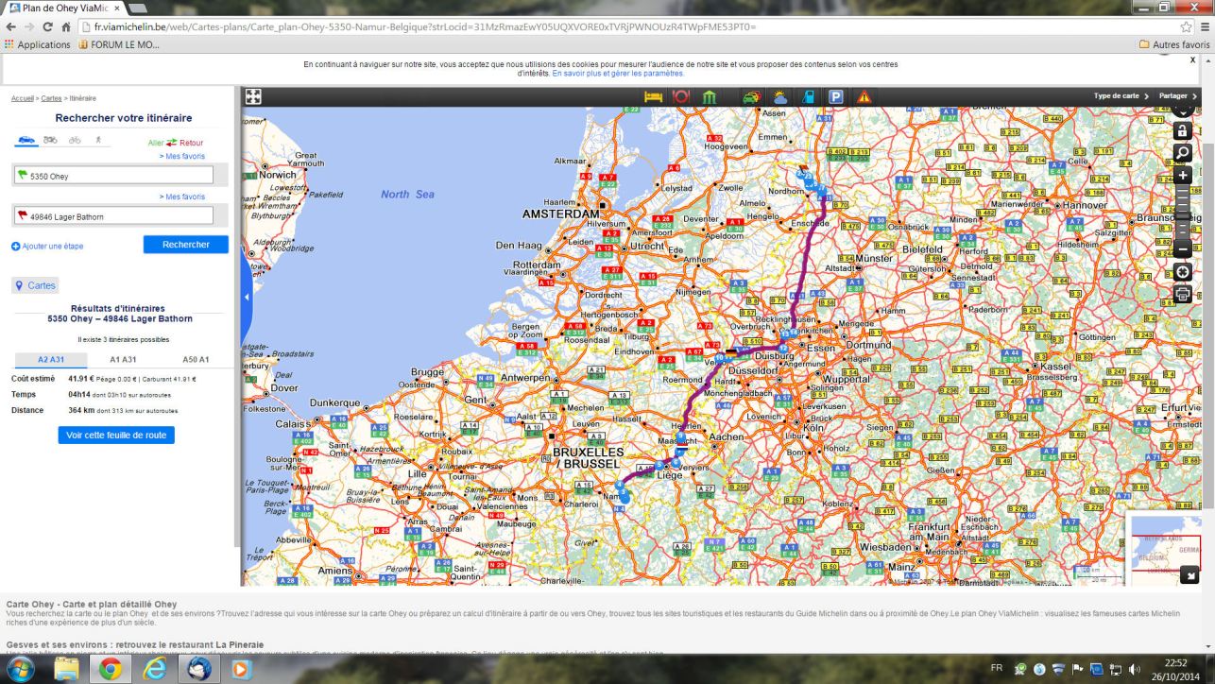Recenter the map with target icon
Image resolution: width=1215 pixels, height=684 pixels.
1182,272
